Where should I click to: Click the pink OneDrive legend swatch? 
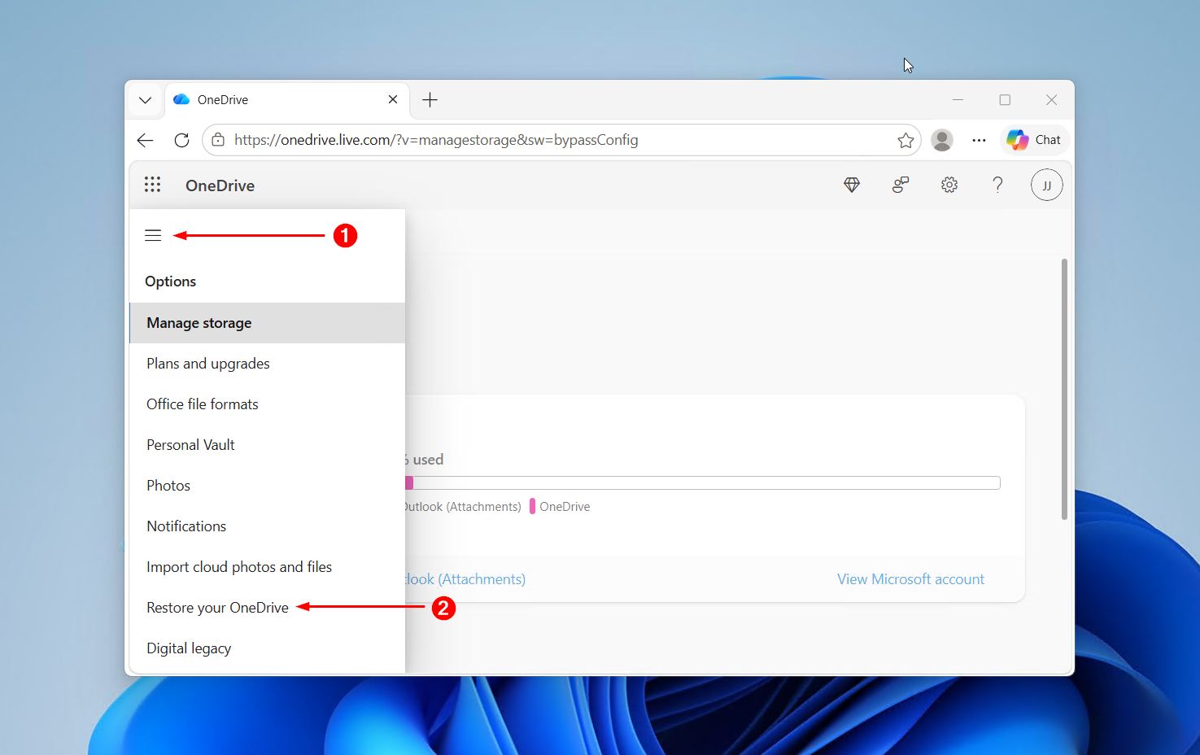532,506
